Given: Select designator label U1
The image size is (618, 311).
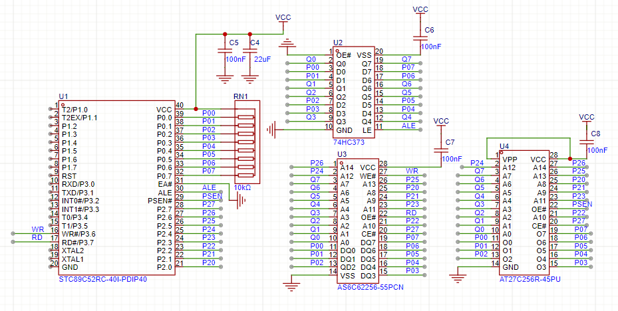Looking at the screenshot, I should coord(63,96).
